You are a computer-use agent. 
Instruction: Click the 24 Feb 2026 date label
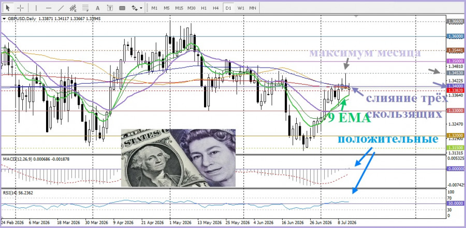coord(11,222)
